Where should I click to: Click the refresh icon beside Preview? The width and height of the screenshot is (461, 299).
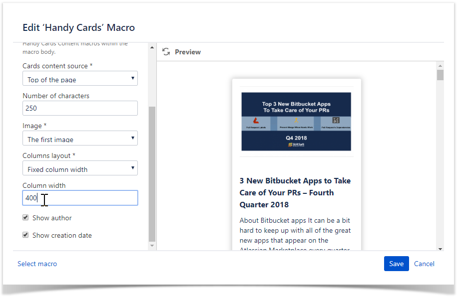(166, 52)
